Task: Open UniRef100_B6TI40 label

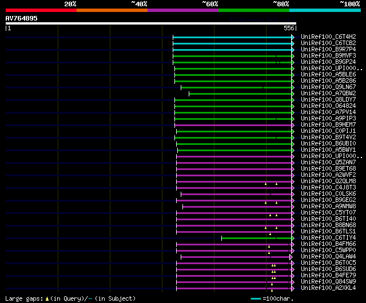Action: coord(328,219)
